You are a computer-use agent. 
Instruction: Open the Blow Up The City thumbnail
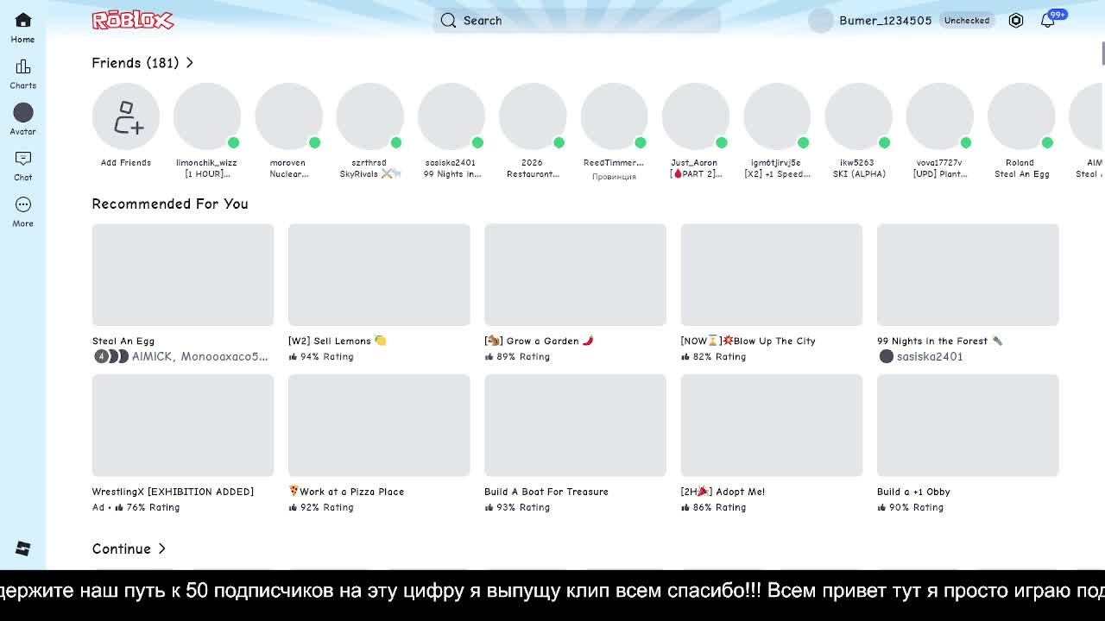click(772, 275)
